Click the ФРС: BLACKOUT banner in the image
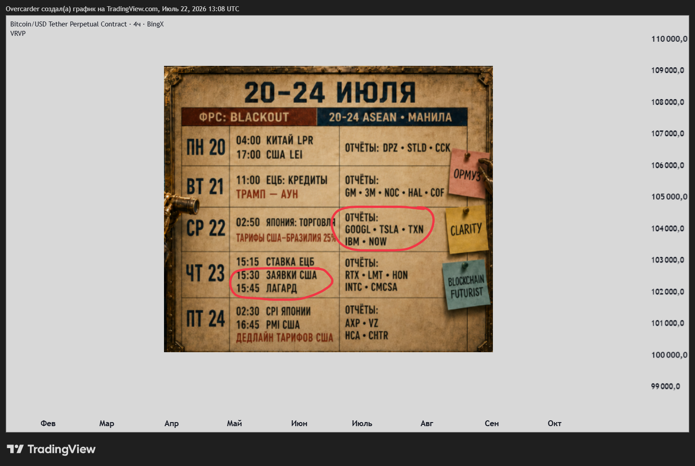Viewport: 695px width, 466px height. tap(249, 117)
